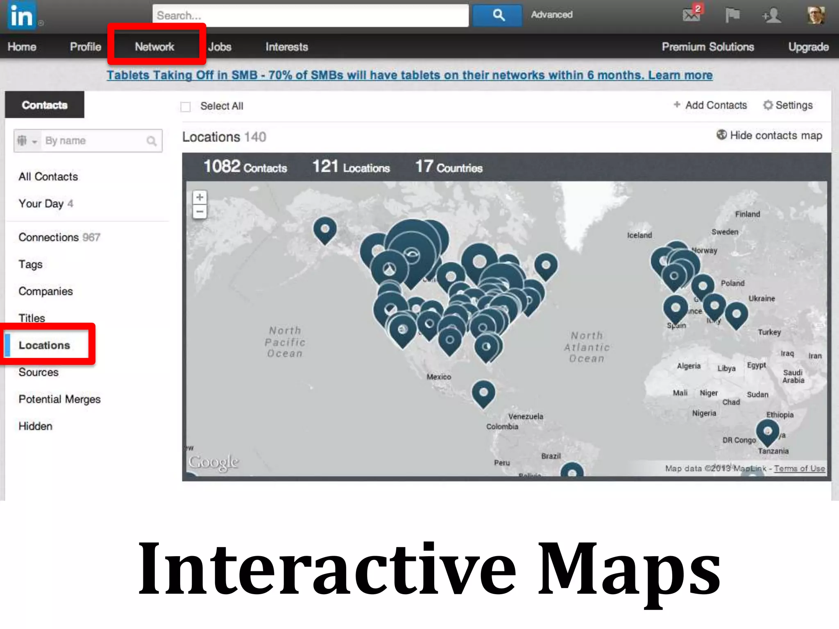Click the 1082 Contacts stat
This screenshot has height=629, width=839.
coord(245,167)
